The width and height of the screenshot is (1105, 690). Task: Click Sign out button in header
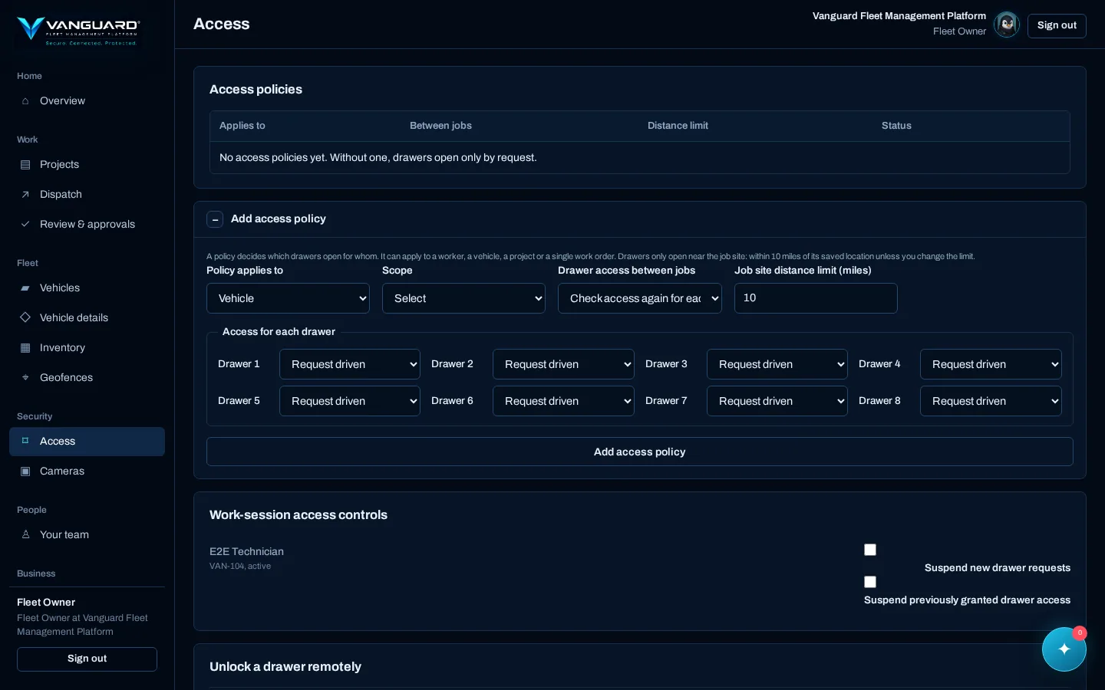coord(1057,25)
